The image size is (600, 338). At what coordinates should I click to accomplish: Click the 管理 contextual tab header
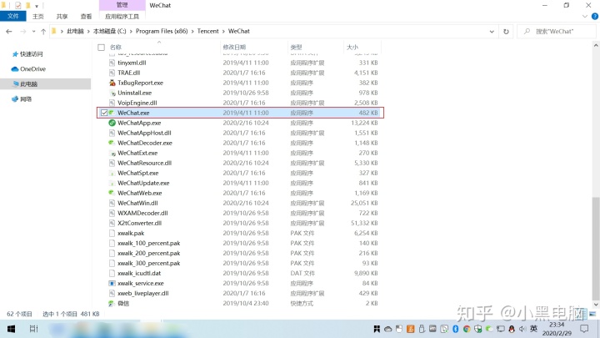coord(122,5)
